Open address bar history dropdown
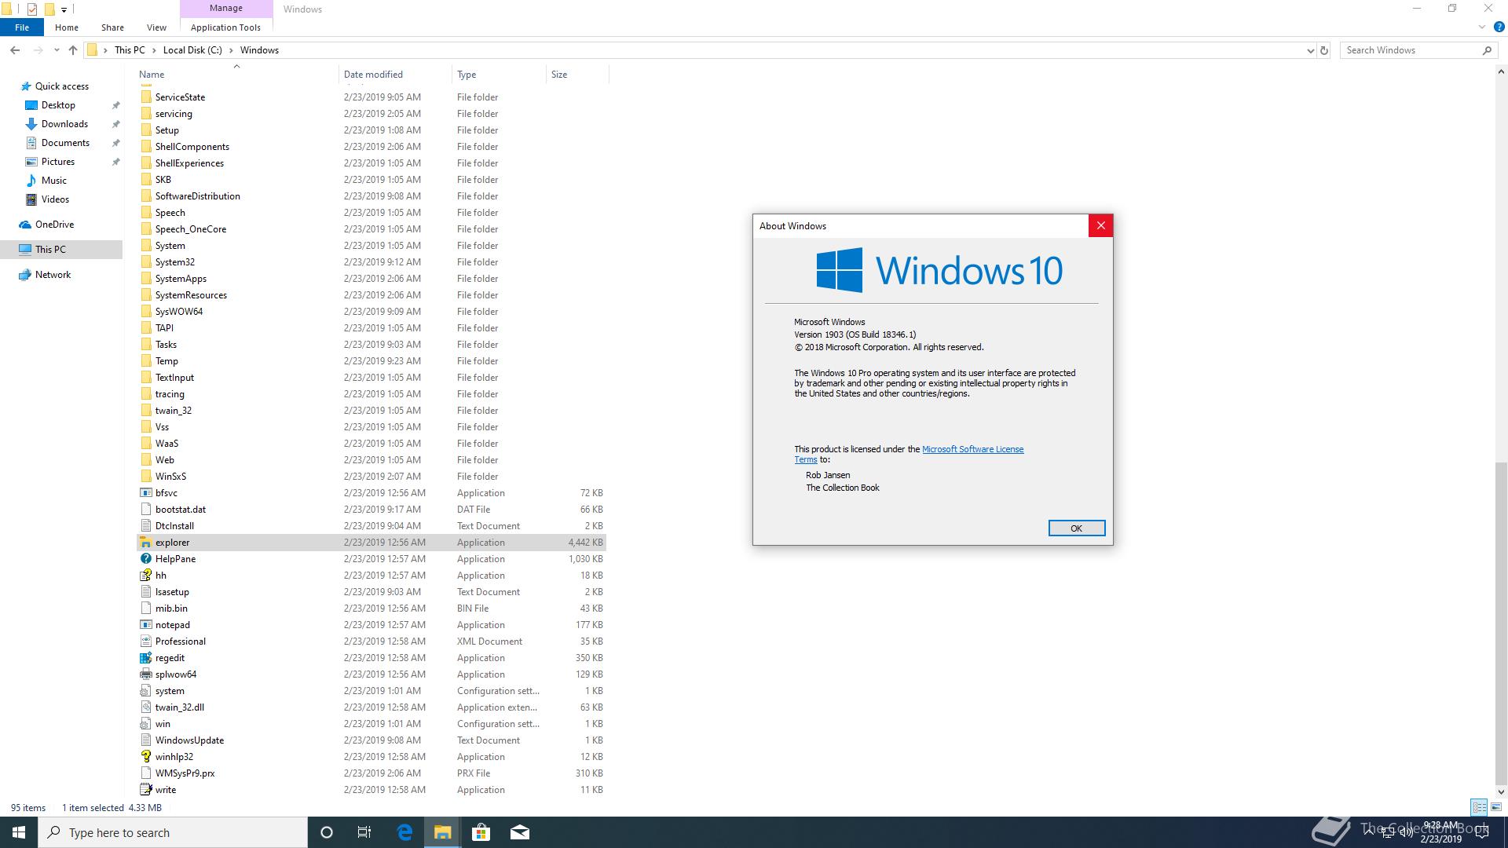 pos(1309,50)
